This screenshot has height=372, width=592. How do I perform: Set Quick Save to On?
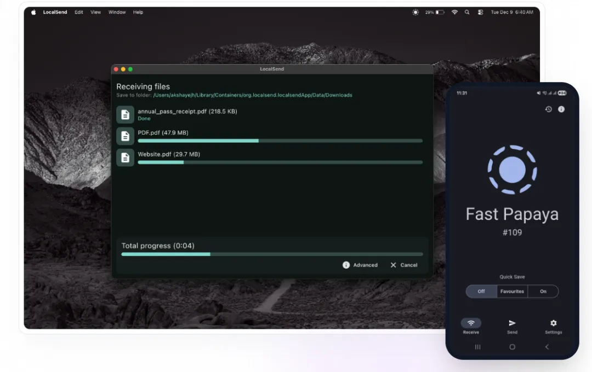click(543, 292)
